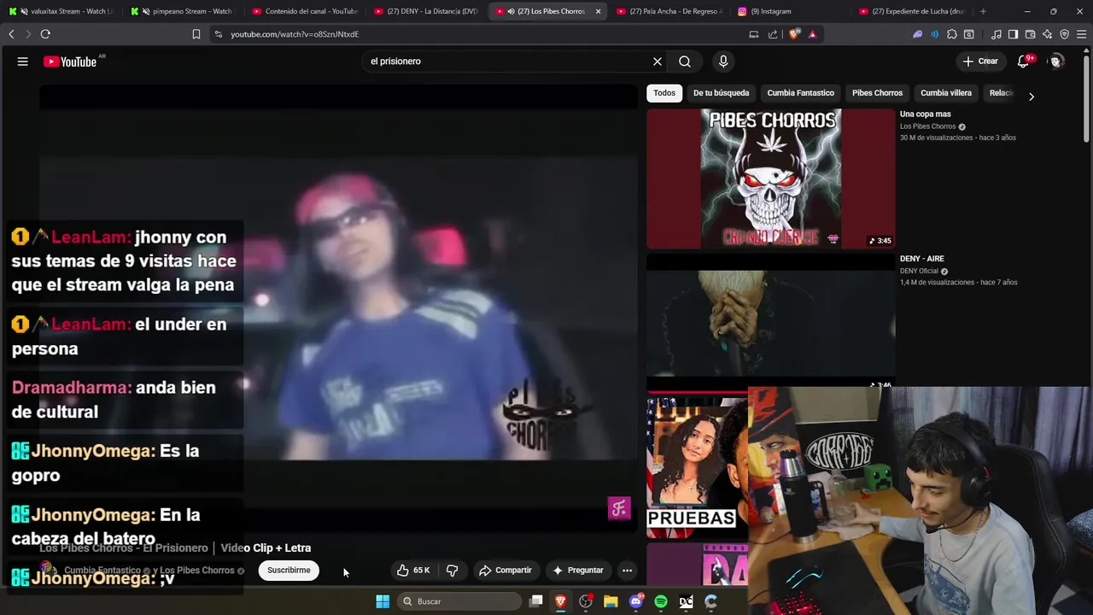This screenshot has width=1093, height=615.
Task: Click the address bar URL
Action: (x=295, y=34)
